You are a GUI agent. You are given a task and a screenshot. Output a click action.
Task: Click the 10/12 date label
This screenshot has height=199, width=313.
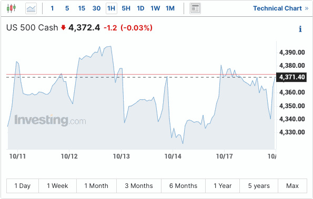click(x=69, y=156)
